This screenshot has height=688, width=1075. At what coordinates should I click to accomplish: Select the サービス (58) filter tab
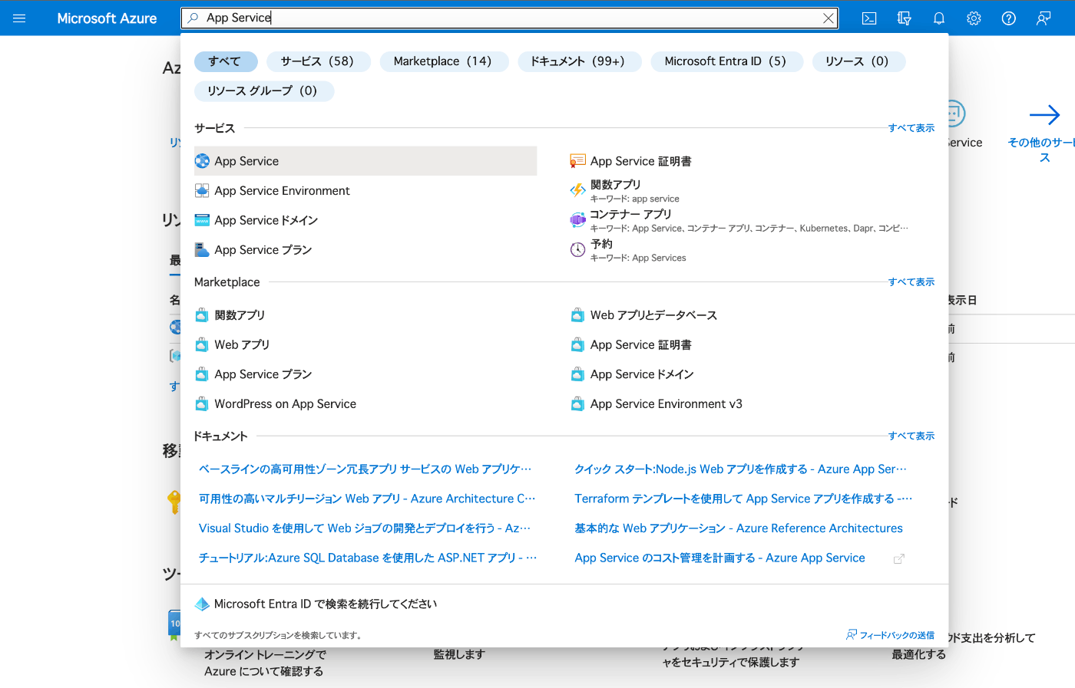[x=318, y=61]
